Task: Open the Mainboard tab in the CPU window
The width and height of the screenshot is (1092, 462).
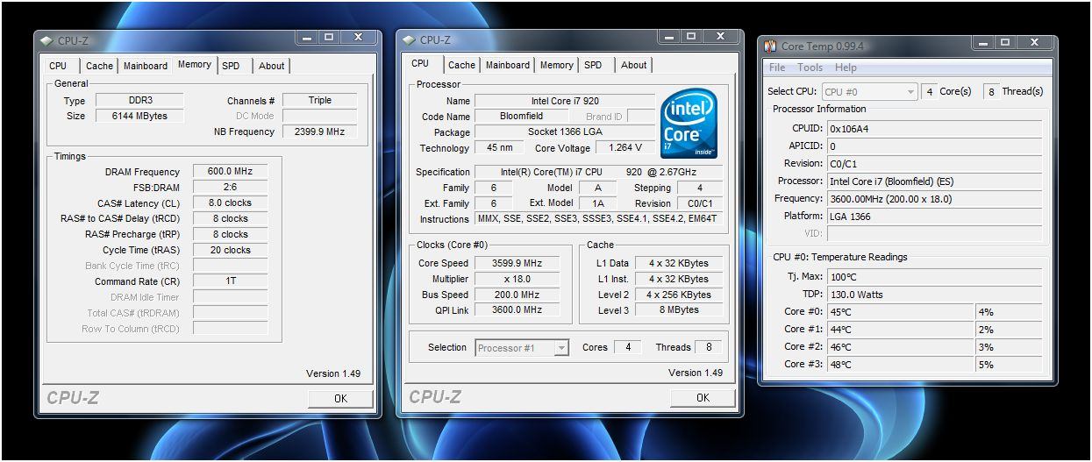Action: [508, 65]
